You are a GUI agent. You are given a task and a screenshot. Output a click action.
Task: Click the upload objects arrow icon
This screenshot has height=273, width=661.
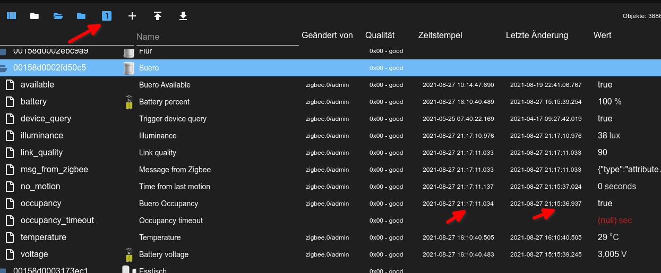tap(158, 16)
